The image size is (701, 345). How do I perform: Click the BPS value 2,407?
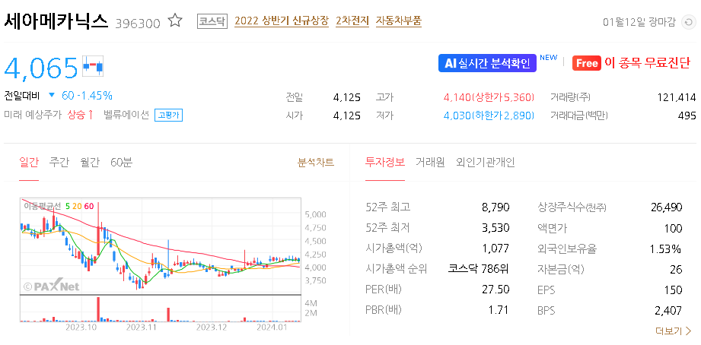coord(669,311)
